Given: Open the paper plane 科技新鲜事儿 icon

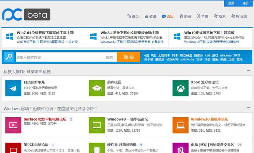Looking at the screenshot, I should click(13, 88).
